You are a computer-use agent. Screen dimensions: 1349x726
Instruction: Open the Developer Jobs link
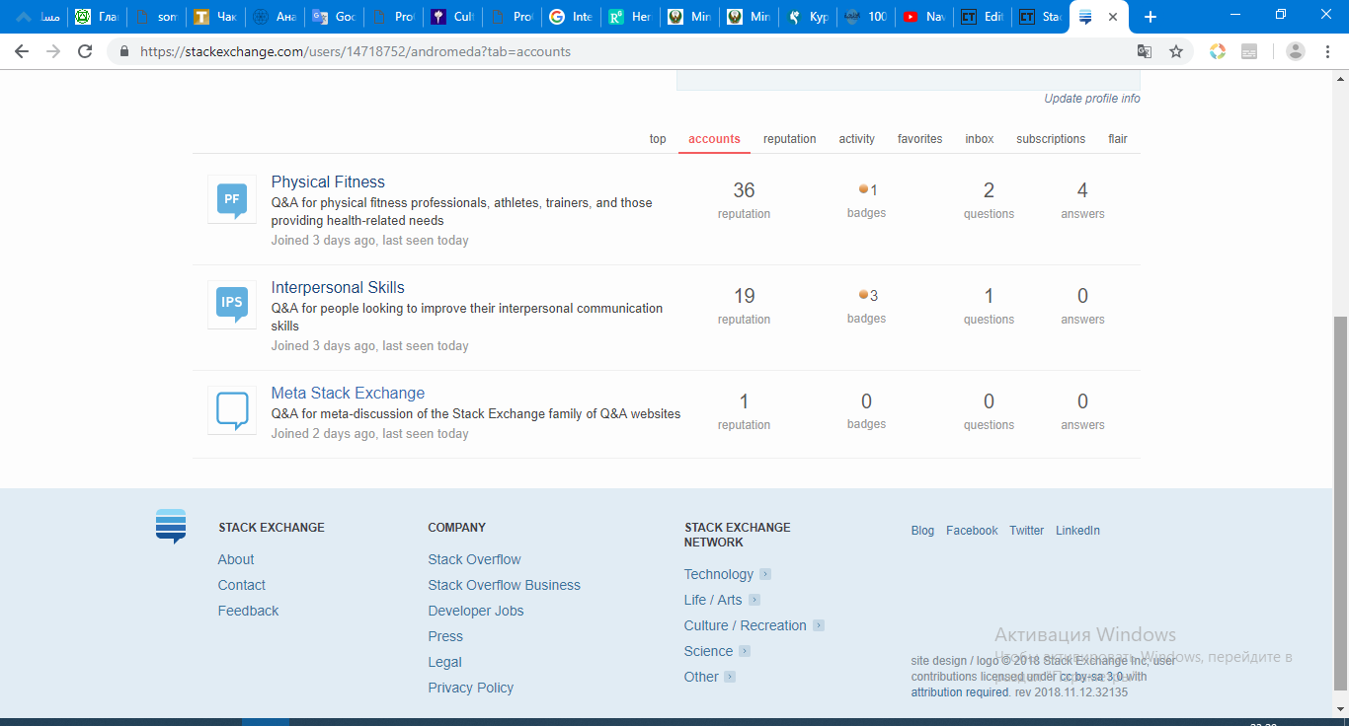(x=476, y=611)
